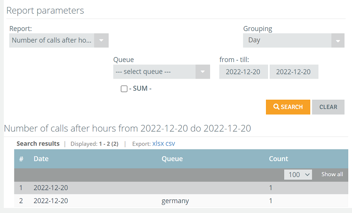Click the Displayed 1 - 2 (2) text
This screenshot has width=352, height=213.
(94, 144)
